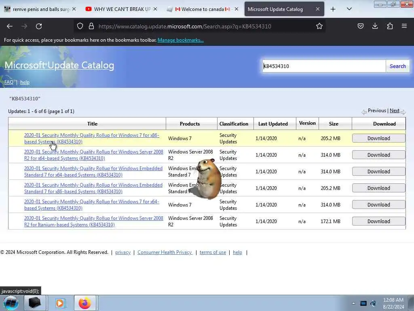Focus the KB4534310 search box
414x311 pixels.
[324, 66]
